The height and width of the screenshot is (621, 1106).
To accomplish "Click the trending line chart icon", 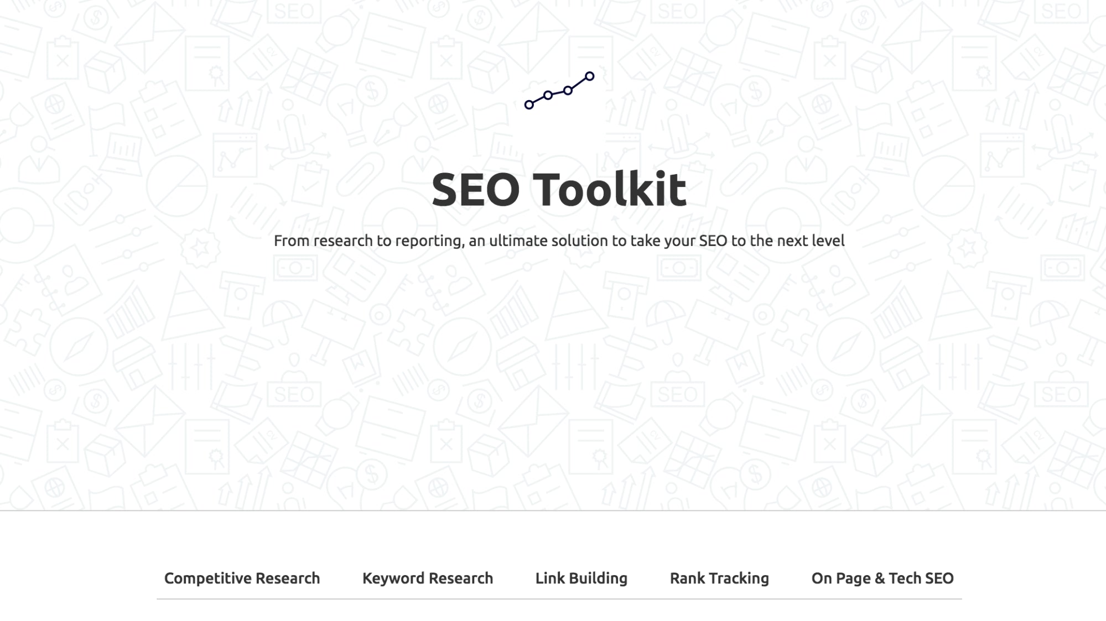I will tap(559, 90).
